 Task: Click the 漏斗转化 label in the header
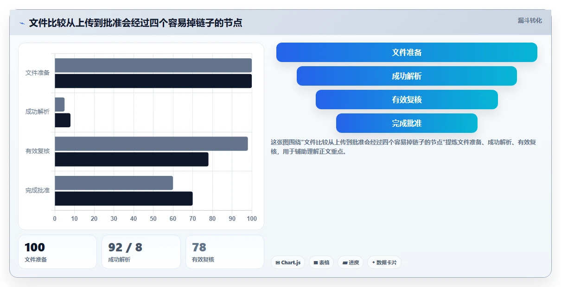[x=529, y=20]
